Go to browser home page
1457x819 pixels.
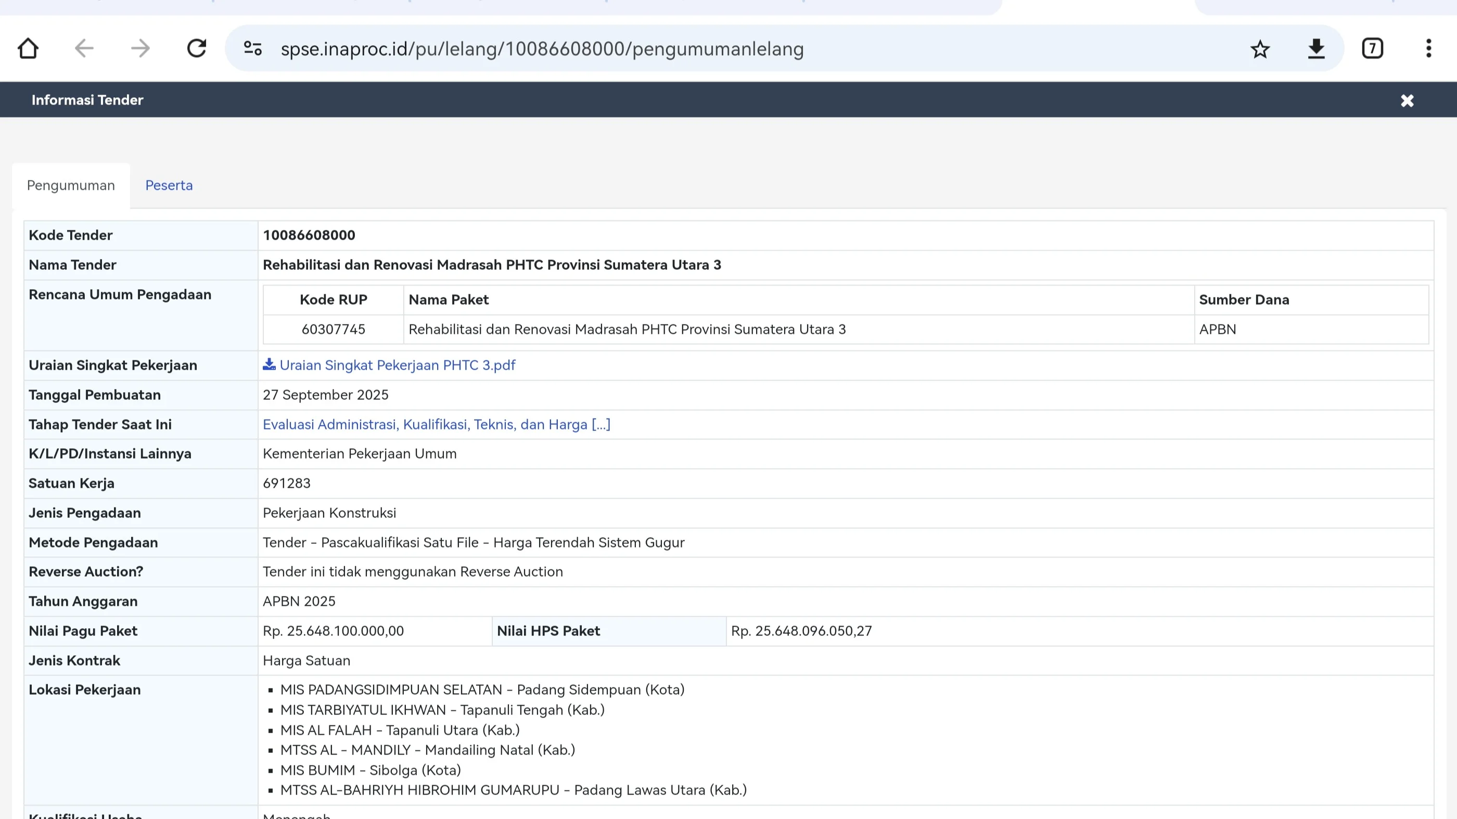tap(28, 48)
